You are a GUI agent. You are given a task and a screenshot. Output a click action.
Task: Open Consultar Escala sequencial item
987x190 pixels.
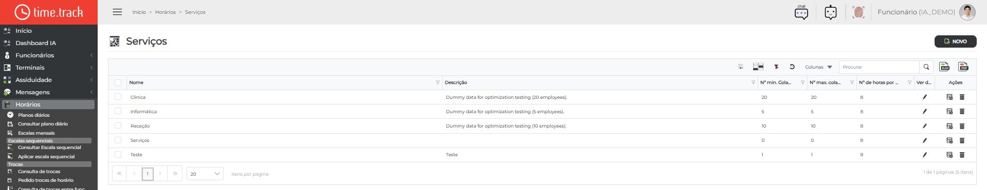coord(49,147)
